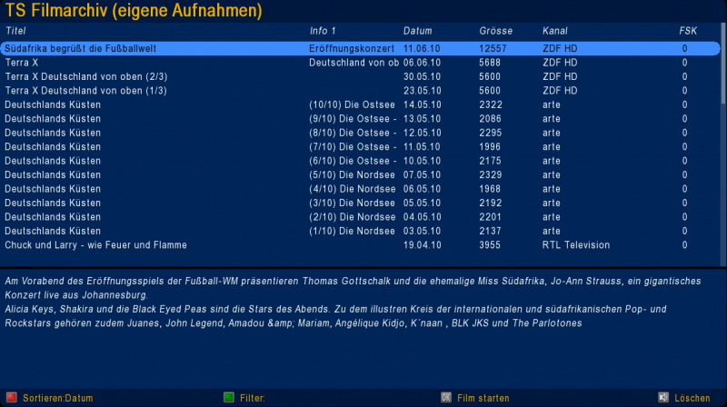Click (7/10) Die Ostsee info cell

pos(353,147)
